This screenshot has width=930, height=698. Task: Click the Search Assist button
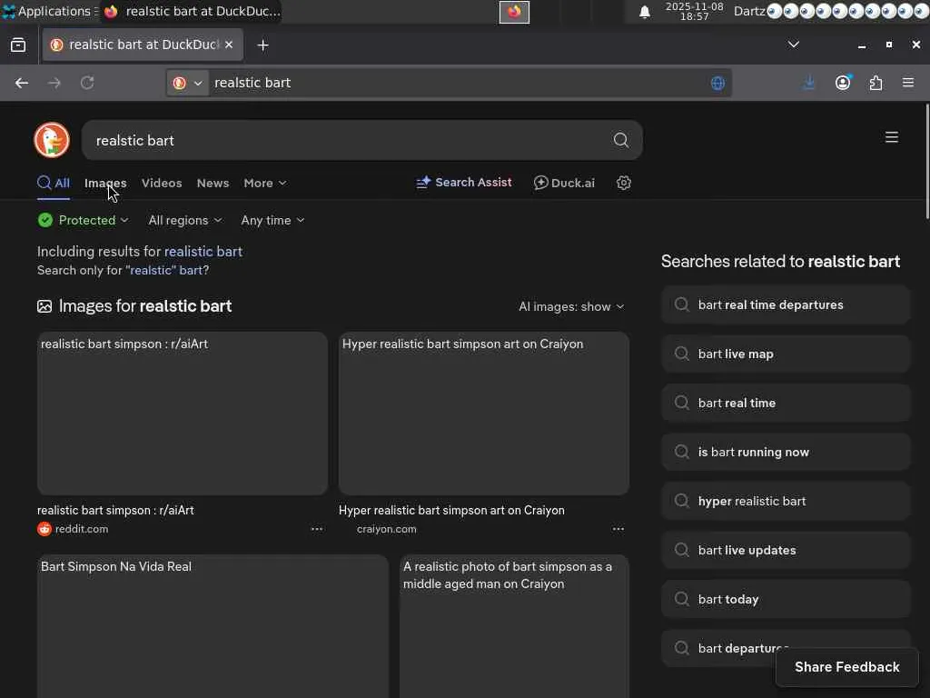pyautogui.click(x=464, y=182)
